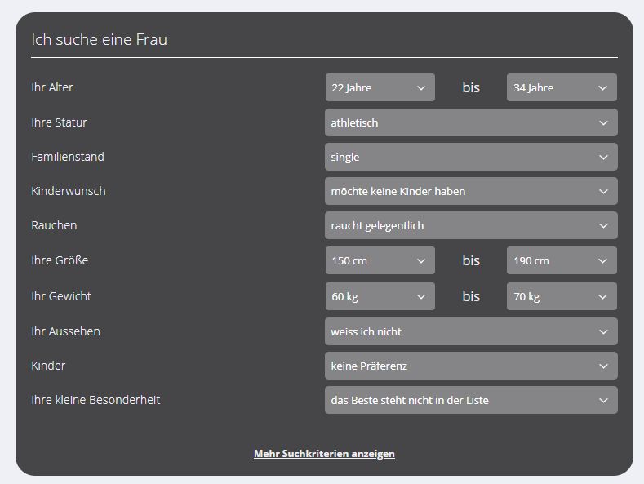
Task: Open the Familienstand dropdown showing single
Action: (471, 157)
